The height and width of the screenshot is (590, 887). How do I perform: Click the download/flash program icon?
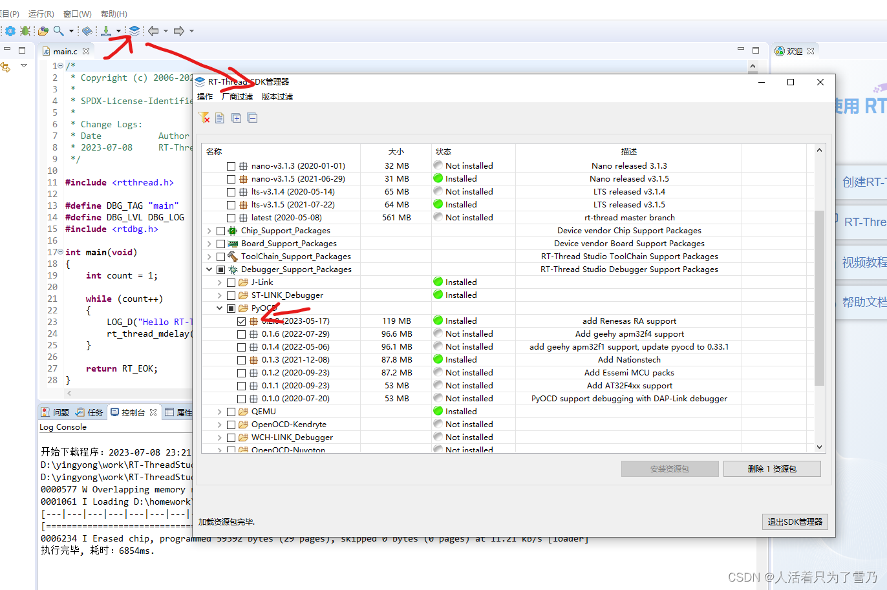(105, 30)
